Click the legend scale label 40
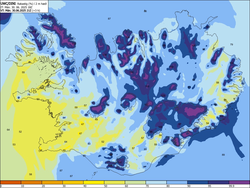Image resolution: width=250 pixels, height=188 pixels. [x=85, y=186]
